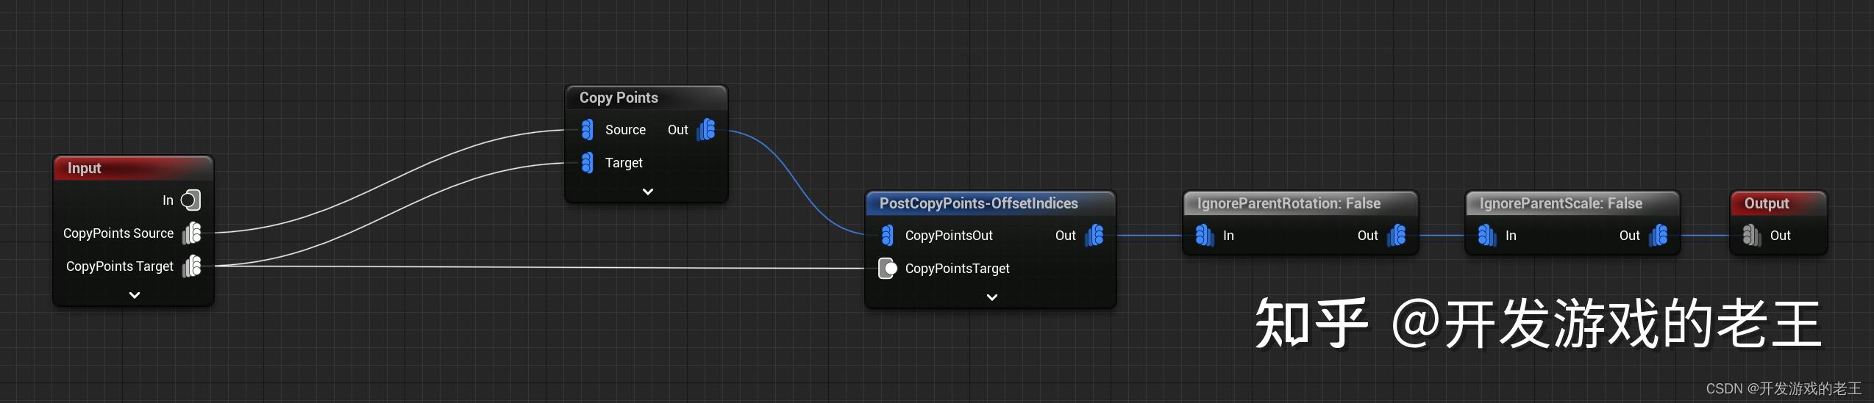Click the Out pin on Copy Points node

706,130
